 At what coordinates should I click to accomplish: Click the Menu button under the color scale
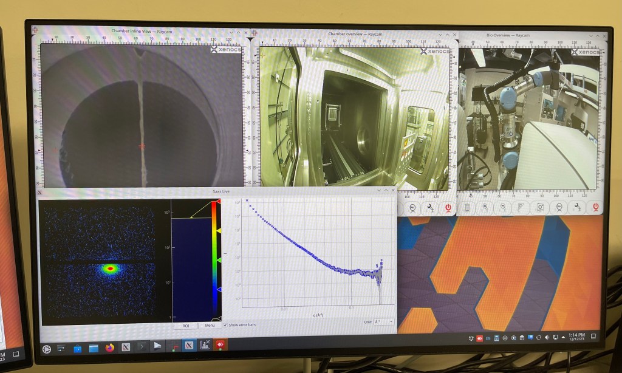tap(210, 326)
